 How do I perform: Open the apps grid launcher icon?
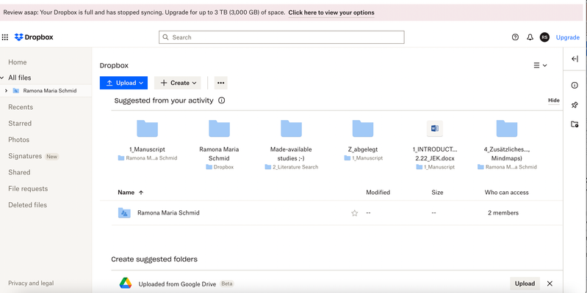5,37
